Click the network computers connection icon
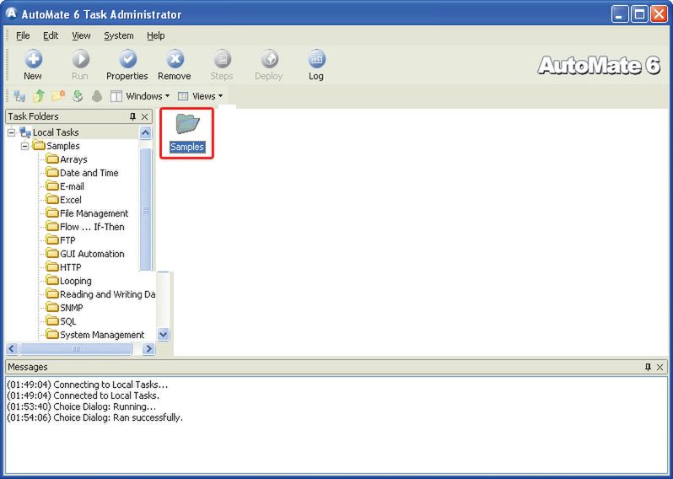This screenshot has height=479, width=673. [19, 96]
